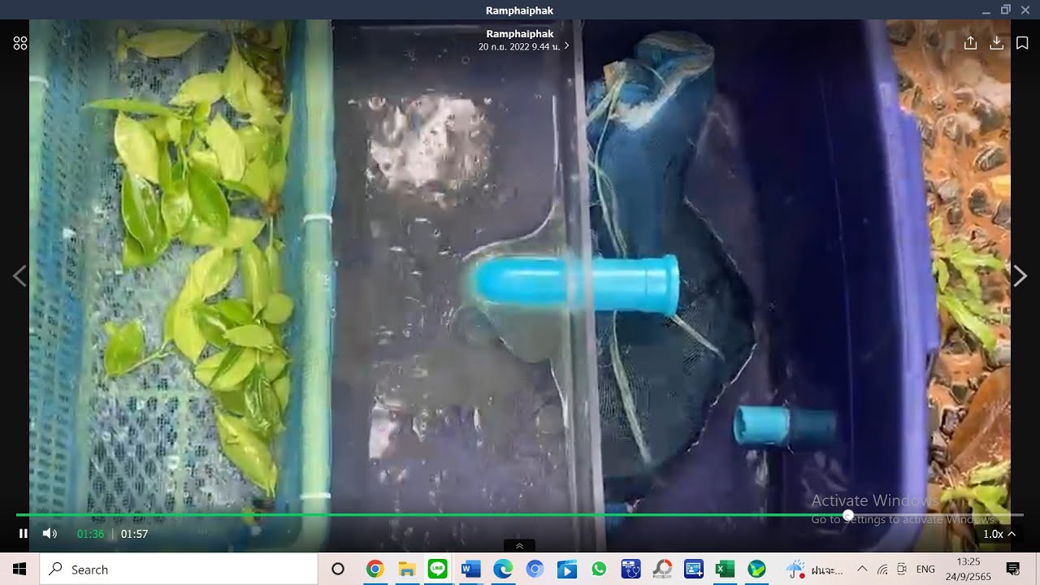The height and width of the screenshot is (585, 1040).
Task: Open Ramphaiphak sender details chevron
Action: (x=567, y=45)
